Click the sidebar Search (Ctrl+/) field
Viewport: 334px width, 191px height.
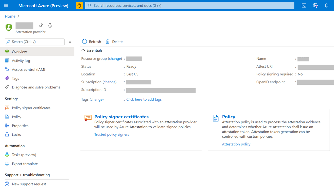tap(34, 42)
